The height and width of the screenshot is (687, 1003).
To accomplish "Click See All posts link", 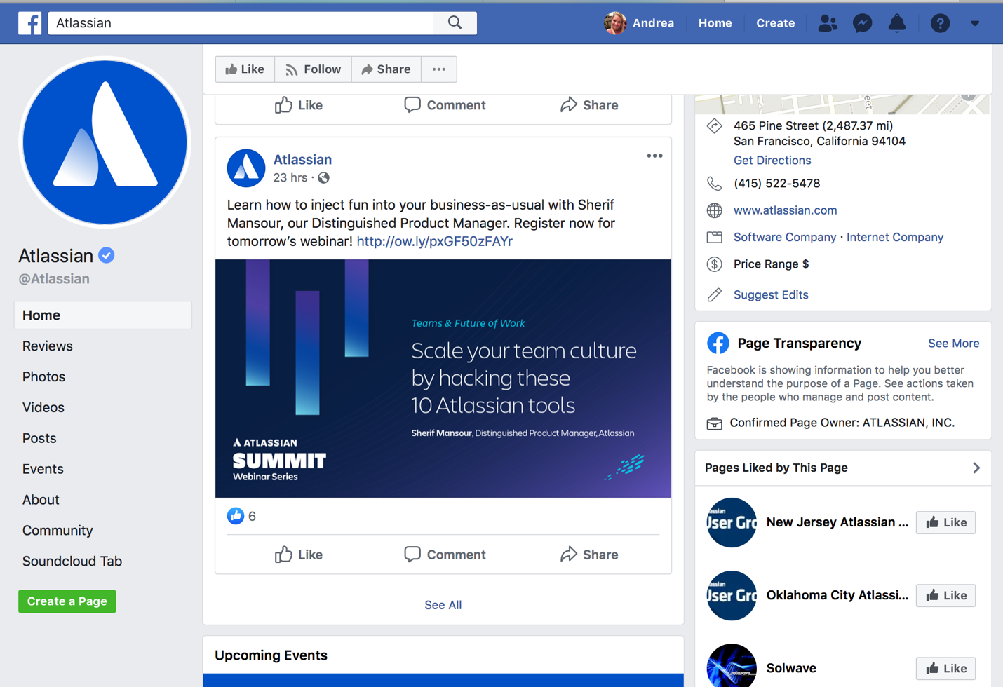I will pos(443,605).
